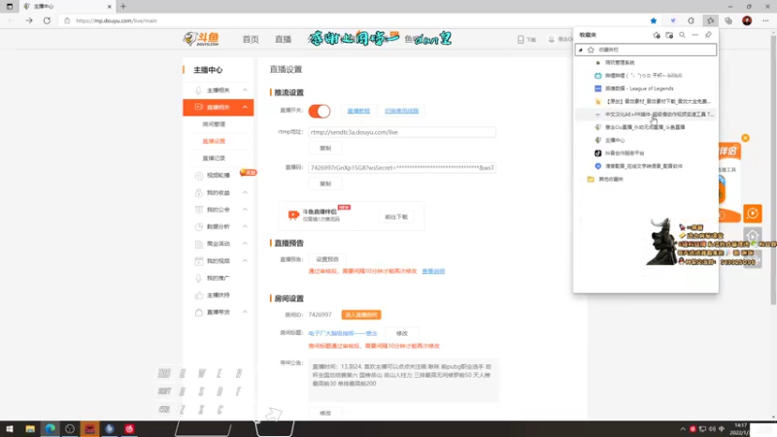Click the address bar URL
The image size is (777, 437).
pyautogui.click(x=117, y=20)
